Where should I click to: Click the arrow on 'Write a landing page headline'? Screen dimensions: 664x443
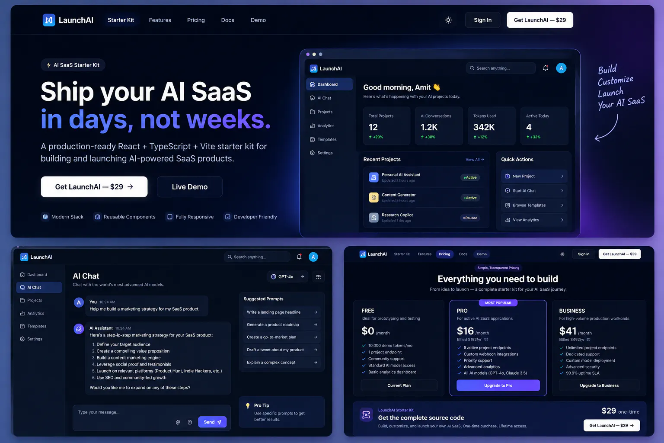[x=316, y=312]
